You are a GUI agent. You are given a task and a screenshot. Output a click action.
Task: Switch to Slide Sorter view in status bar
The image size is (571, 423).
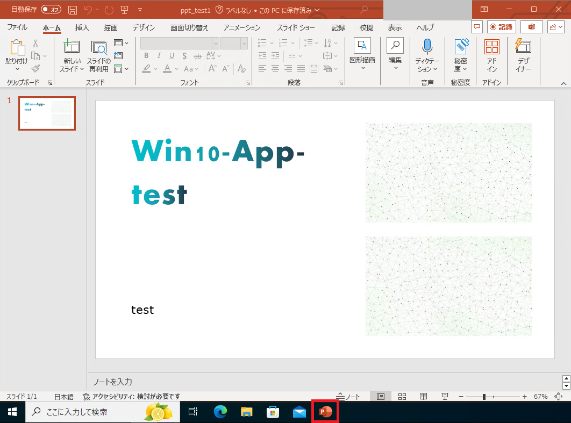[402, 397]
